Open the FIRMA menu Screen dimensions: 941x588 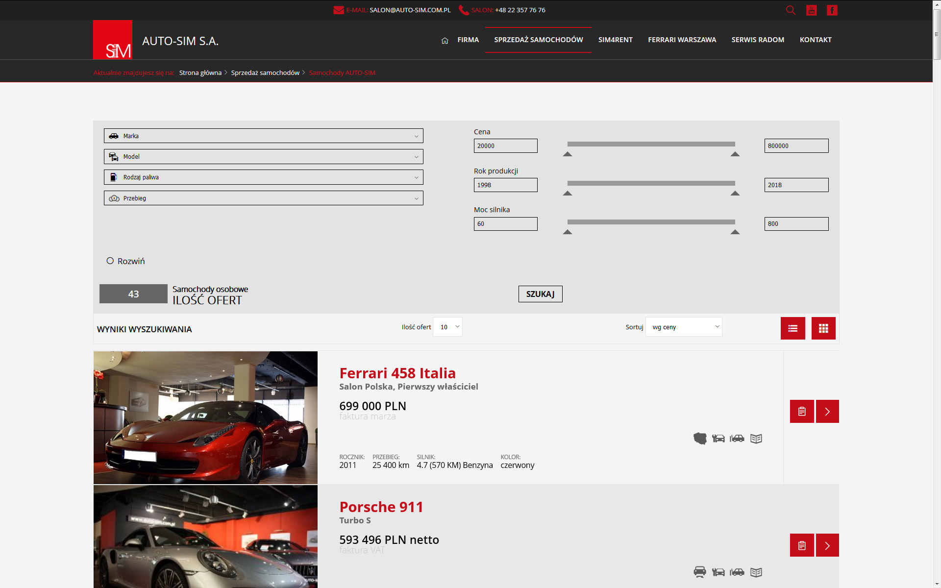pos(468,40)
